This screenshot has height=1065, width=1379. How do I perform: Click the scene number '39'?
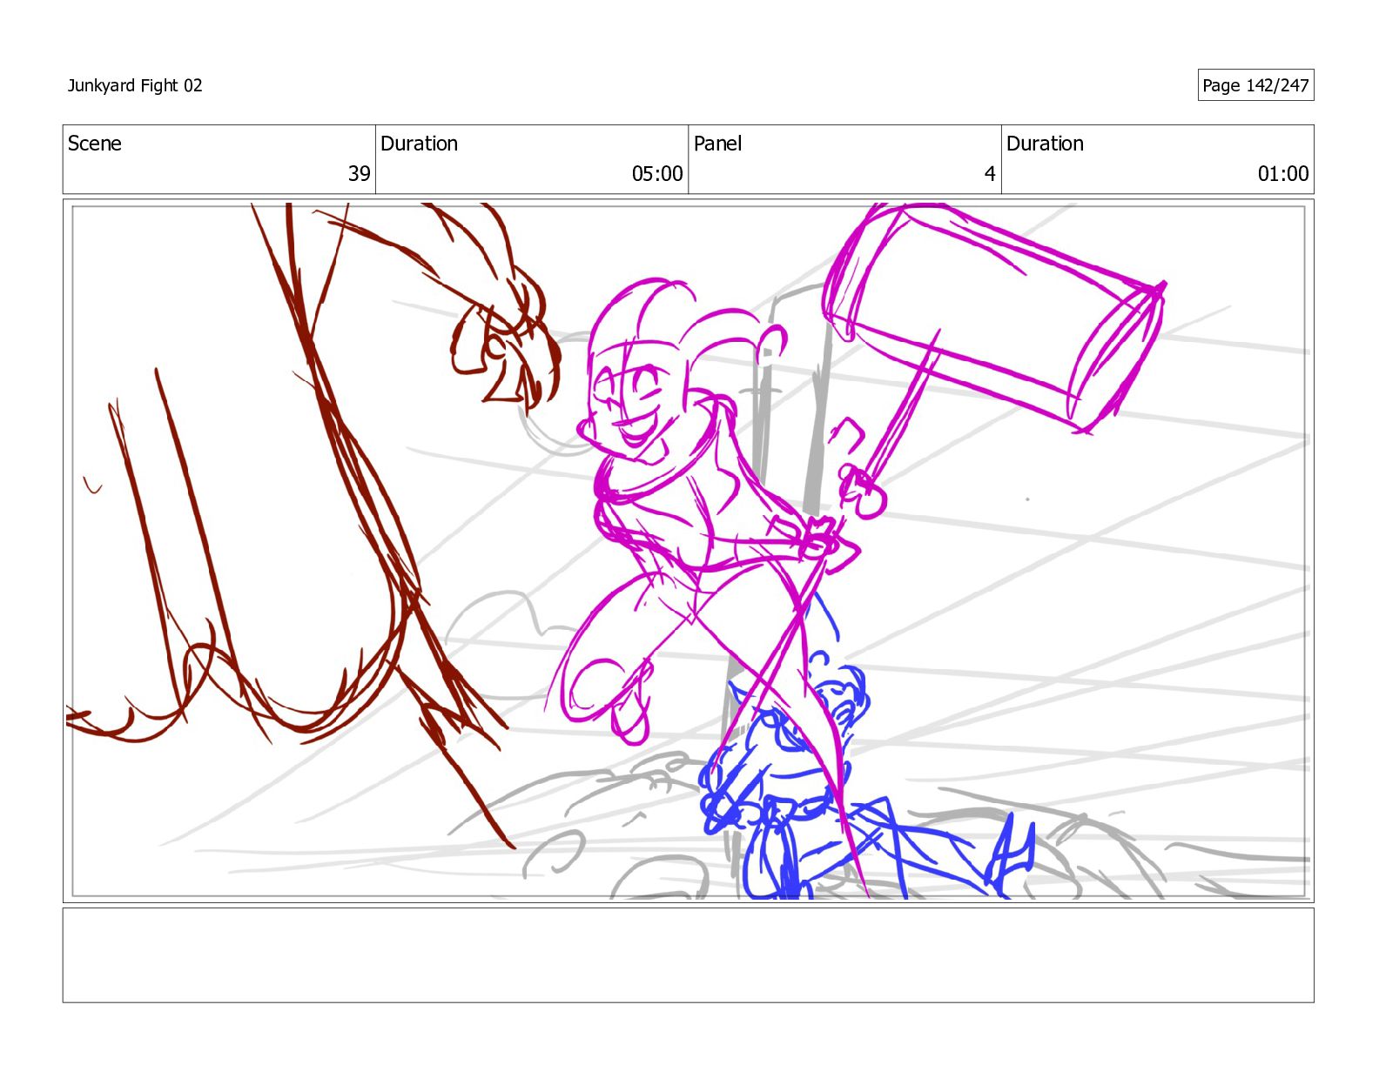359,174
